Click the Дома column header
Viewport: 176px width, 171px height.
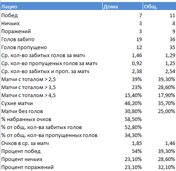pyautogui.click(x=123, y=6)
